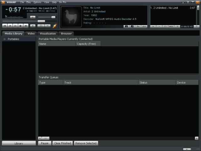Image resolution: width=201 pixels, height=151 pixels.
Task: Open files with the eject button
Action: [x=33, y=26]
